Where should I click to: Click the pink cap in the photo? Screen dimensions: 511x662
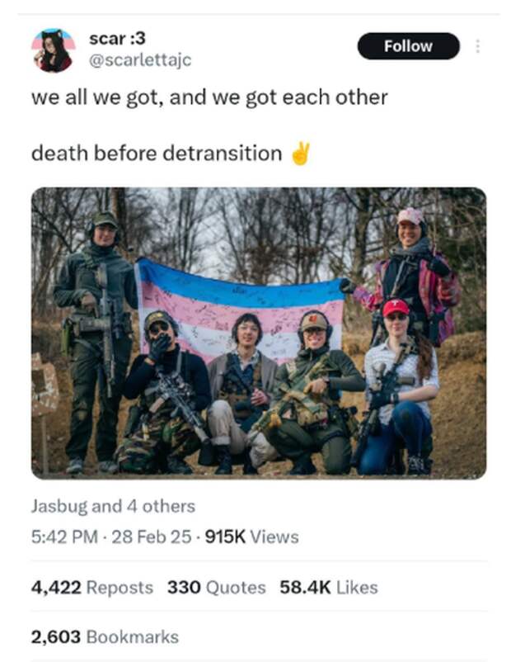click(x=410, y=216)
